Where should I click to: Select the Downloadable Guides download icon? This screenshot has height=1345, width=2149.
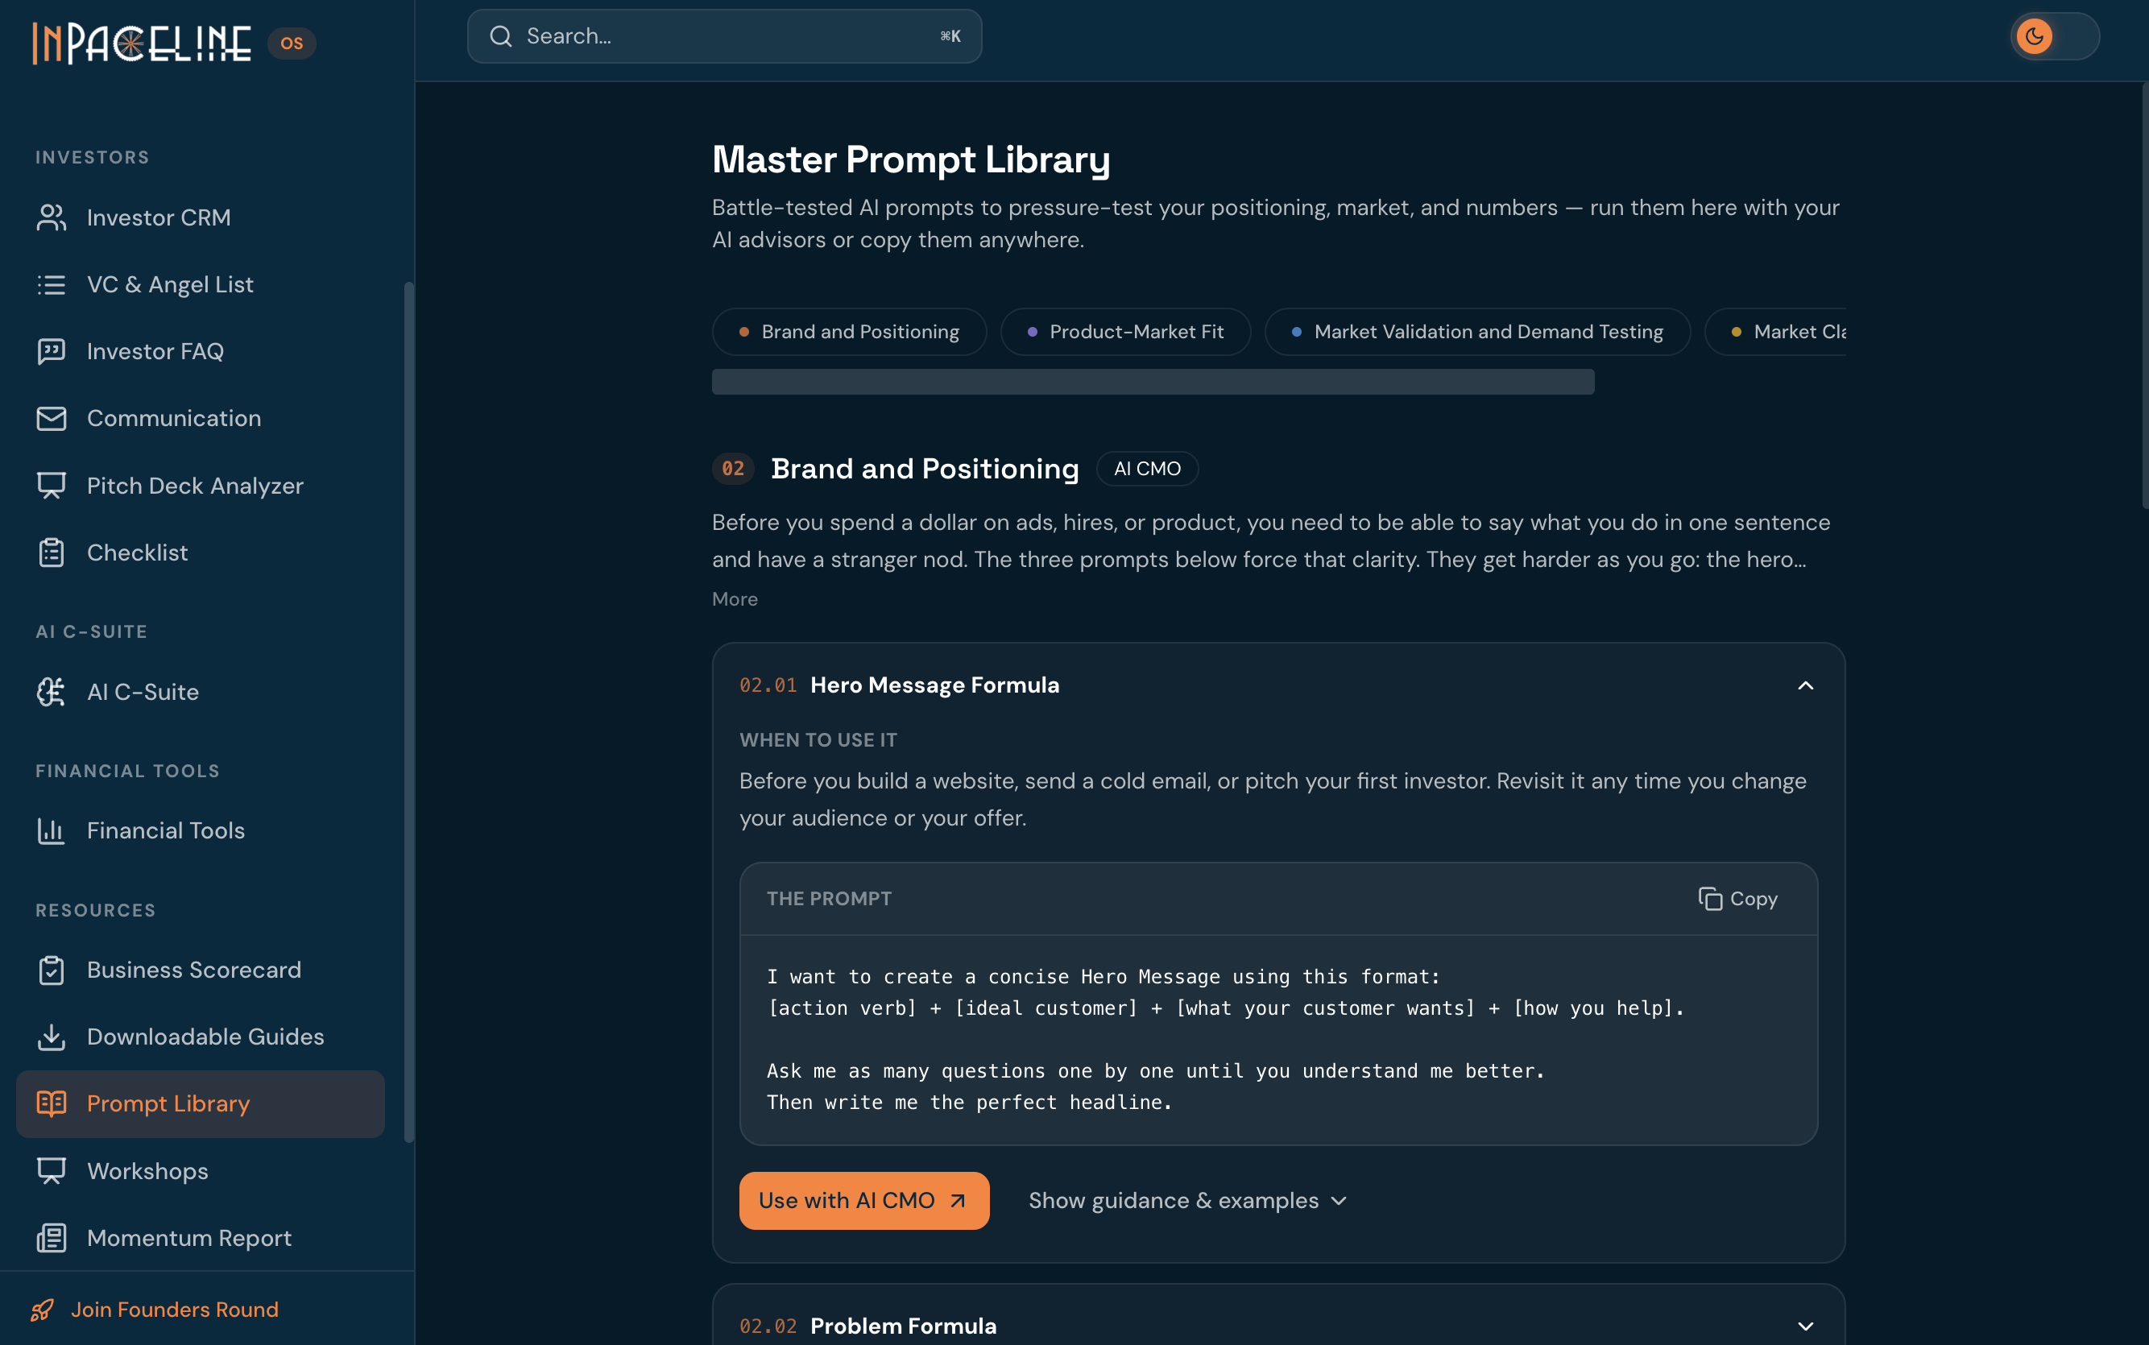pyautogui.click(x=51, y=1037)
